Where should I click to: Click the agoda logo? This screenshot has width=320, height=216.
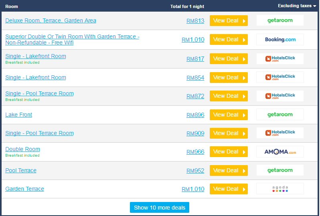click(280, 189)
